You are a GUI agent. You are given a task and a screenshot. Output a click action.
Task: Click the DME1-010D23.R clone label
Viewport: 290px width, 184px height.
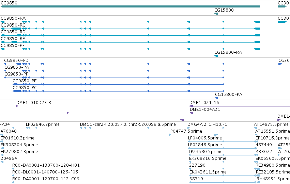pyautogui.click(x=34, y=103)
